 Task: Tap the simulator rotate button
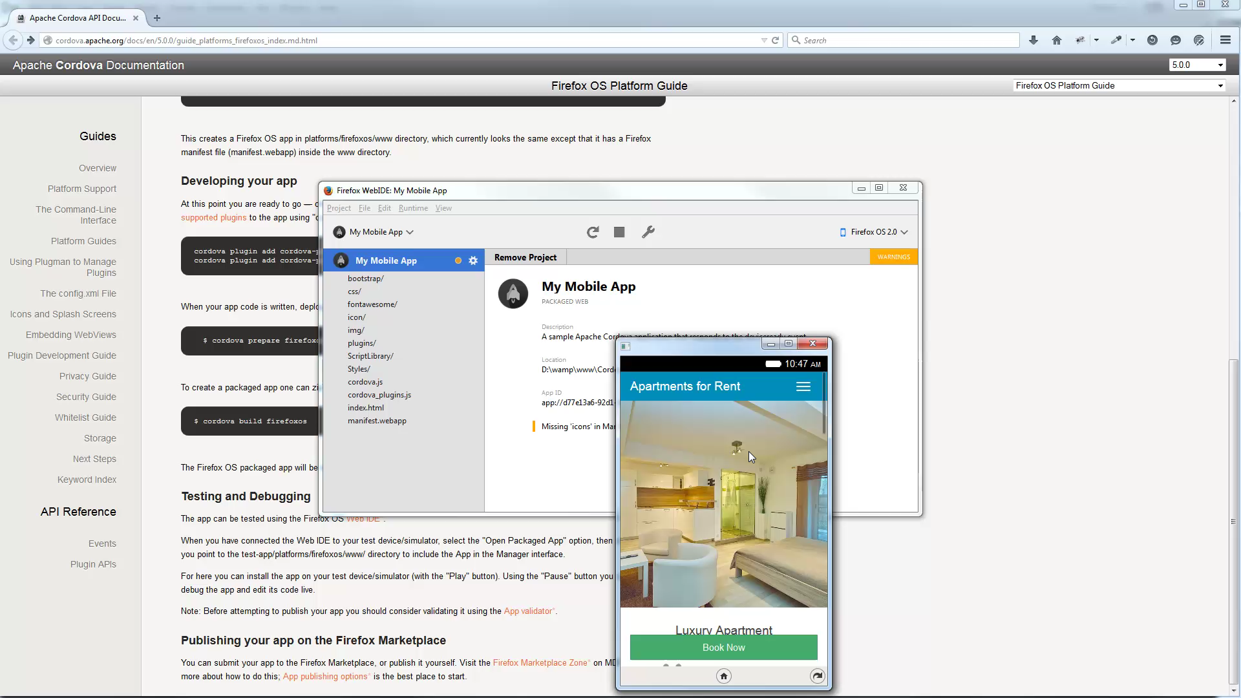(x=818, y=676)
